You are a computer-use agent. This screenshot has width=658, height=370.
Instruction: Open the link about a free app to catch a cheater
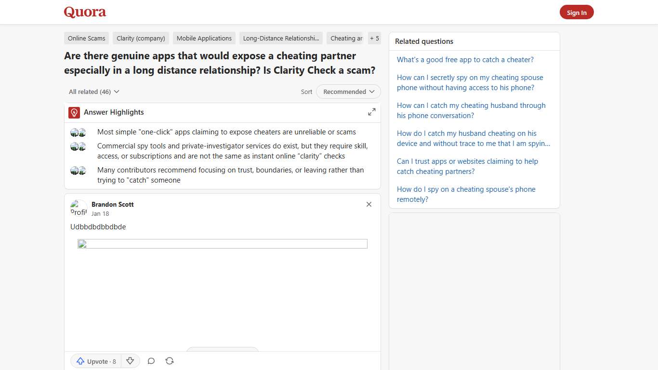tap(465, 59)
